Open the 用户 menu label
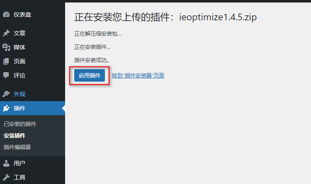This screenshot has height=184, width=311. click(x=19, y=163)
